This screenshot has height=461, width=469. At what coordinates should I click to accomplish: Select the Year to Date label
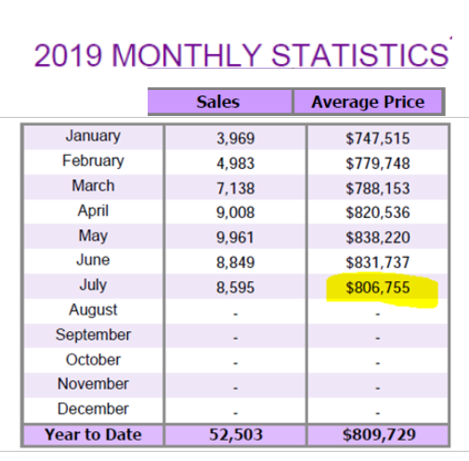click(x=93, y=434)
